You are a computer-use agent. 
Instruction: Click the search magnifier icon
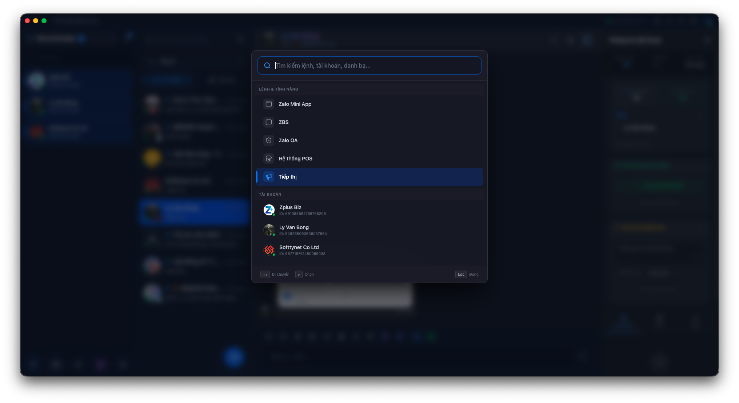click(267, 65)
